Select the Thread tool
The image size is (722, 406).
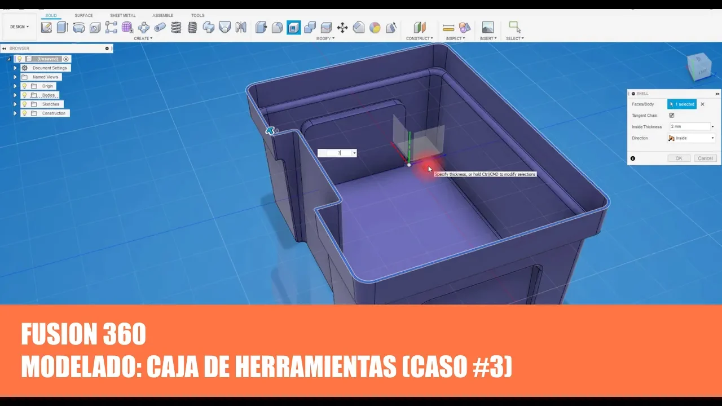tap(192, 27)
